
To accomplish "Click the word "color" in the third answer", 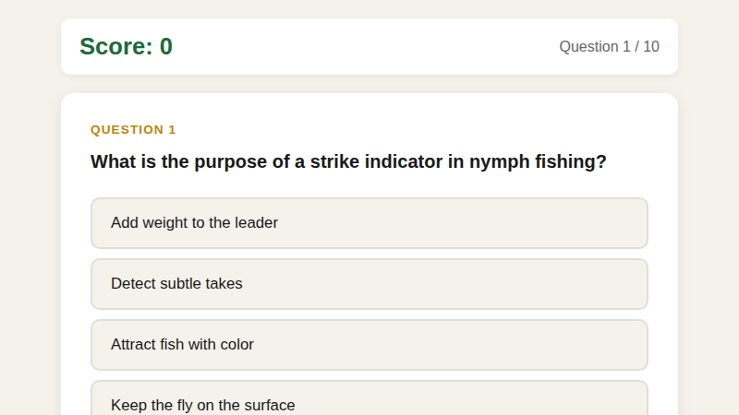I will (236, 345).
